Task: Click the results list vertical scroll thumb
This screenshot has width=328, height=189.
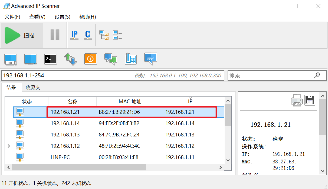Action: click(x=228, y=115)
